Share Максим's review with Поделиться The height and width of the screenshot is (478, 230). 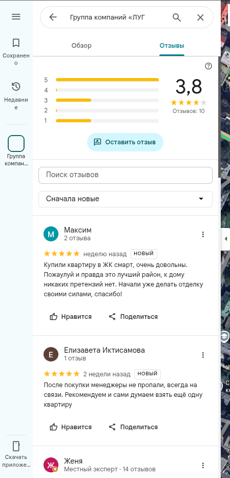pos(133,316)
